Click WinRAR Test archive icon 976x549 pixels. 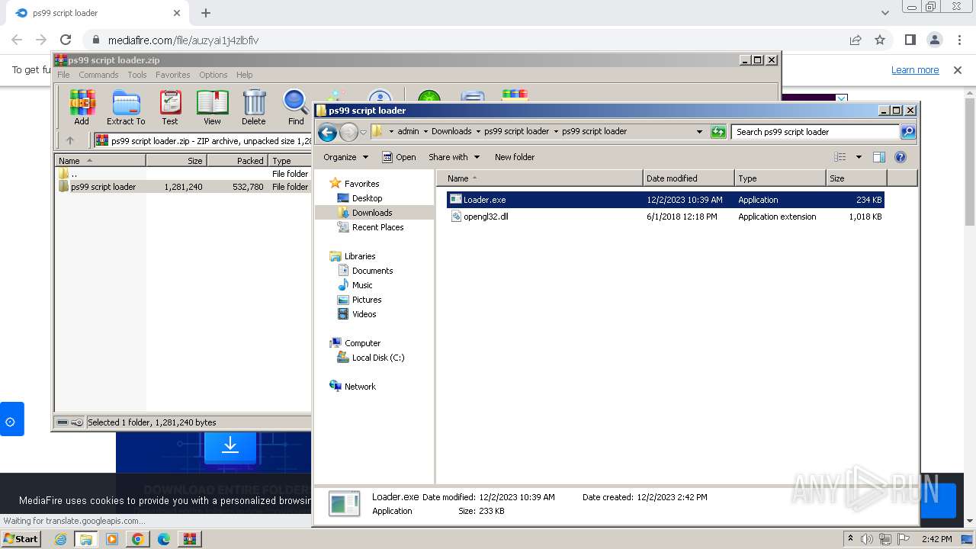pyautogui.click(x=170, y=108)
